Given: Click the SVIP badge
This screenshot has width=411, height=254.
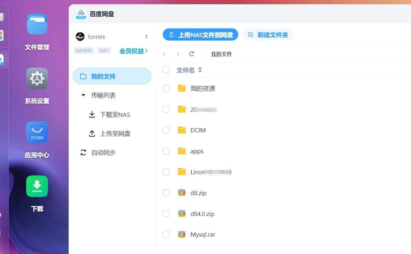Looking at the screenshot, I should click(x=104, y=51).
